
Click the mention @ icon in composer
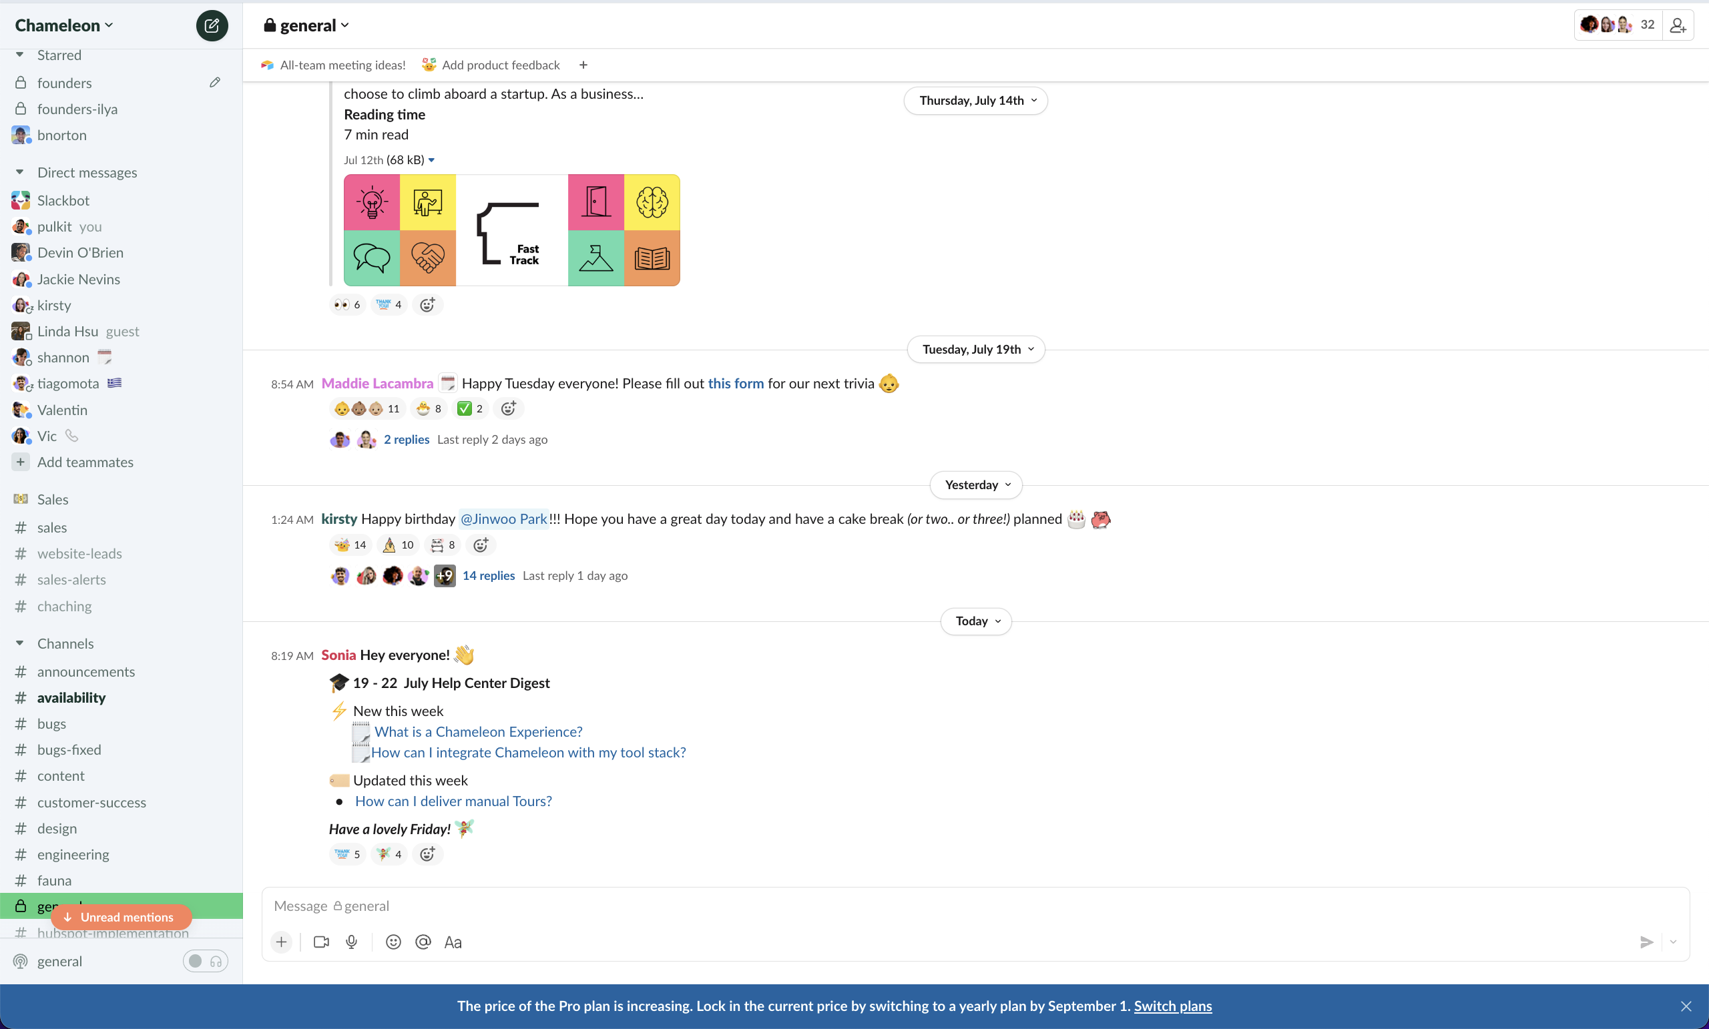423,942
